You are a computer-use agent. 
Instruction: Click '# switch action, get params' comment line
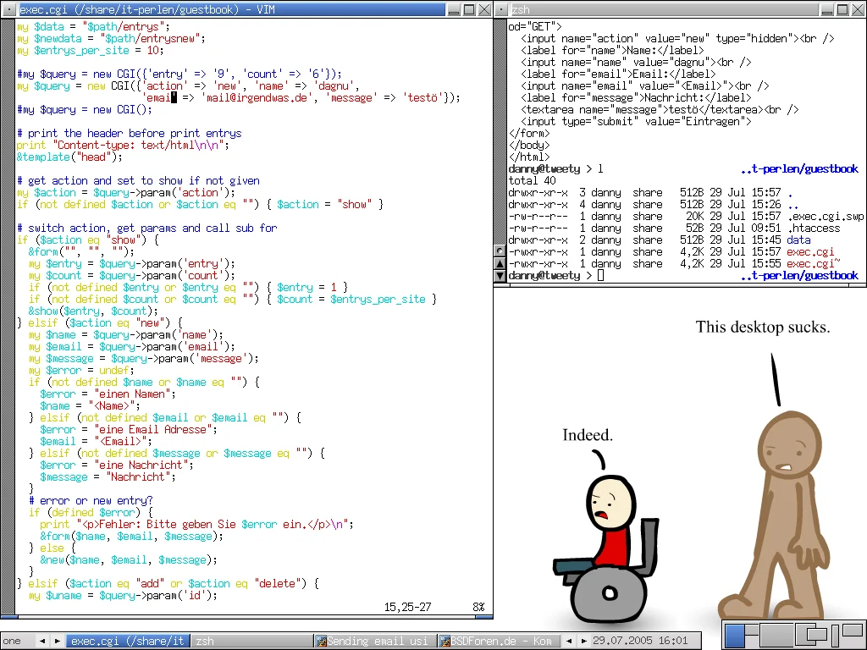pyautogui.click(x=146, y=228)
